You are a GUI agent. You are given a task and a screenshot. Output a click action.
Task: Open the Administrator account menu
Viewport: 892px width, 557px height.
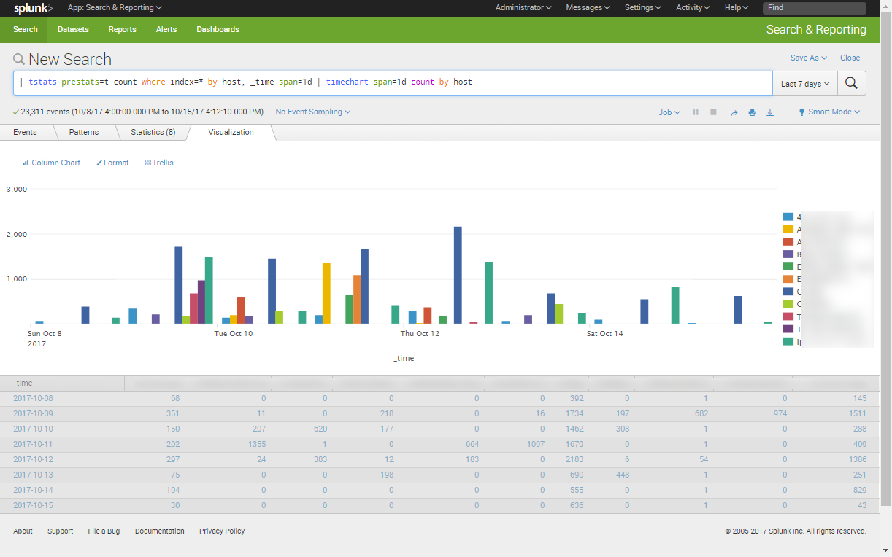tap(523, 7)
